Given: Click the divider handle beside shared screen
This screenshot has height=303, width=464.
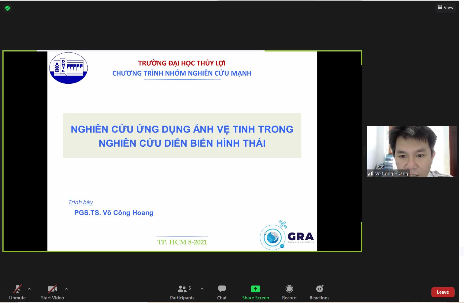Looking at the screenshot, I should click(x=364, y=151).
